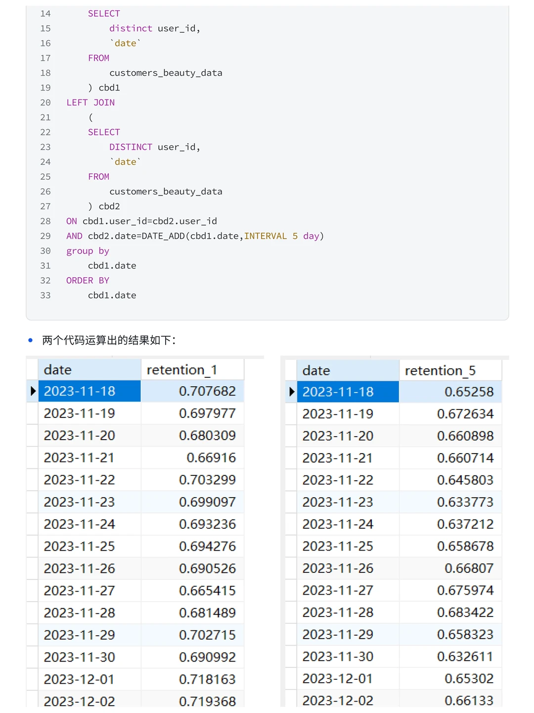
Task: Select cell 0.665415
Action: click(x=192, y=590)
